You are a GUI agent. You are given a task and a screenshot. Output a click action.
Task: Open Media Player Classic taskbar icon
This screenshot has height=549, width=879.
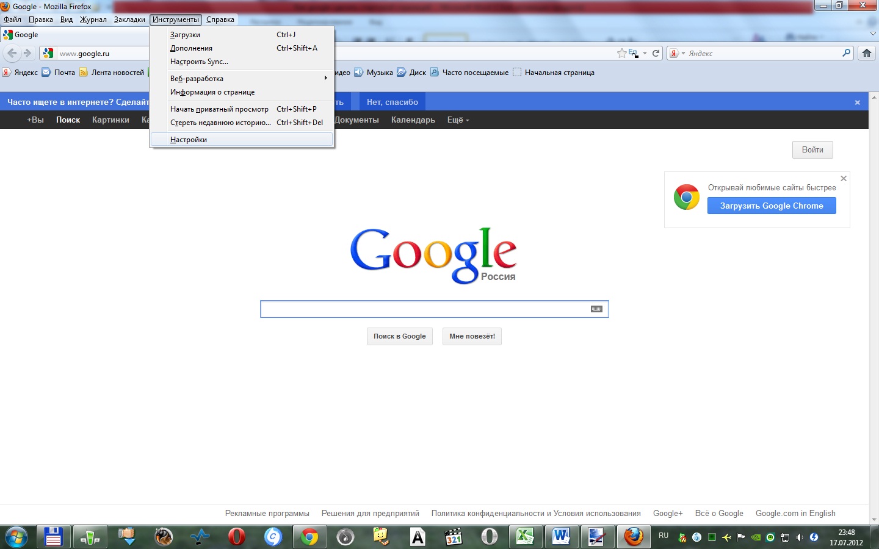point(454,537)
